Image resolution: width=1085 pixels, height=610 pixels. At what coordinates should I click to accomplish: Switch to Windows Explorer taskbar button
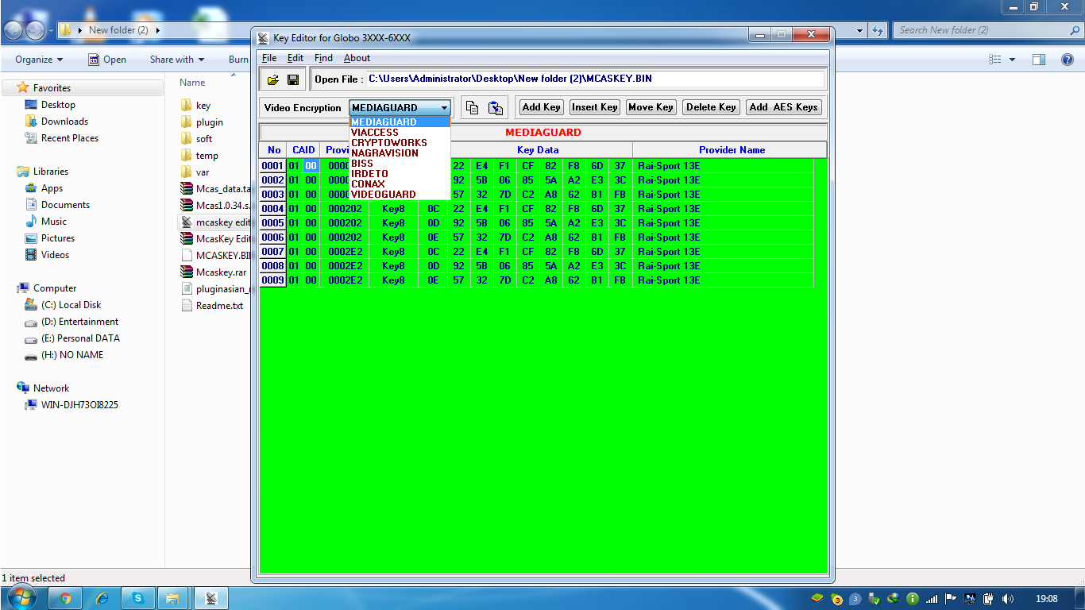pos(172,598)
